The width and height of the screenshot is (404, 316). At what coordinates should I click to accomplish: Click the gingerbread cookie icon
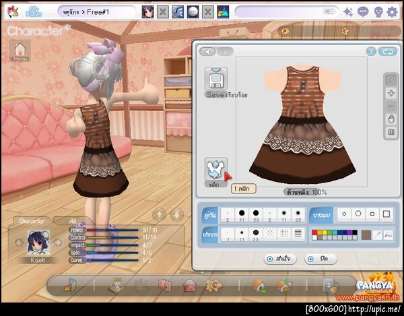[213, 285]
